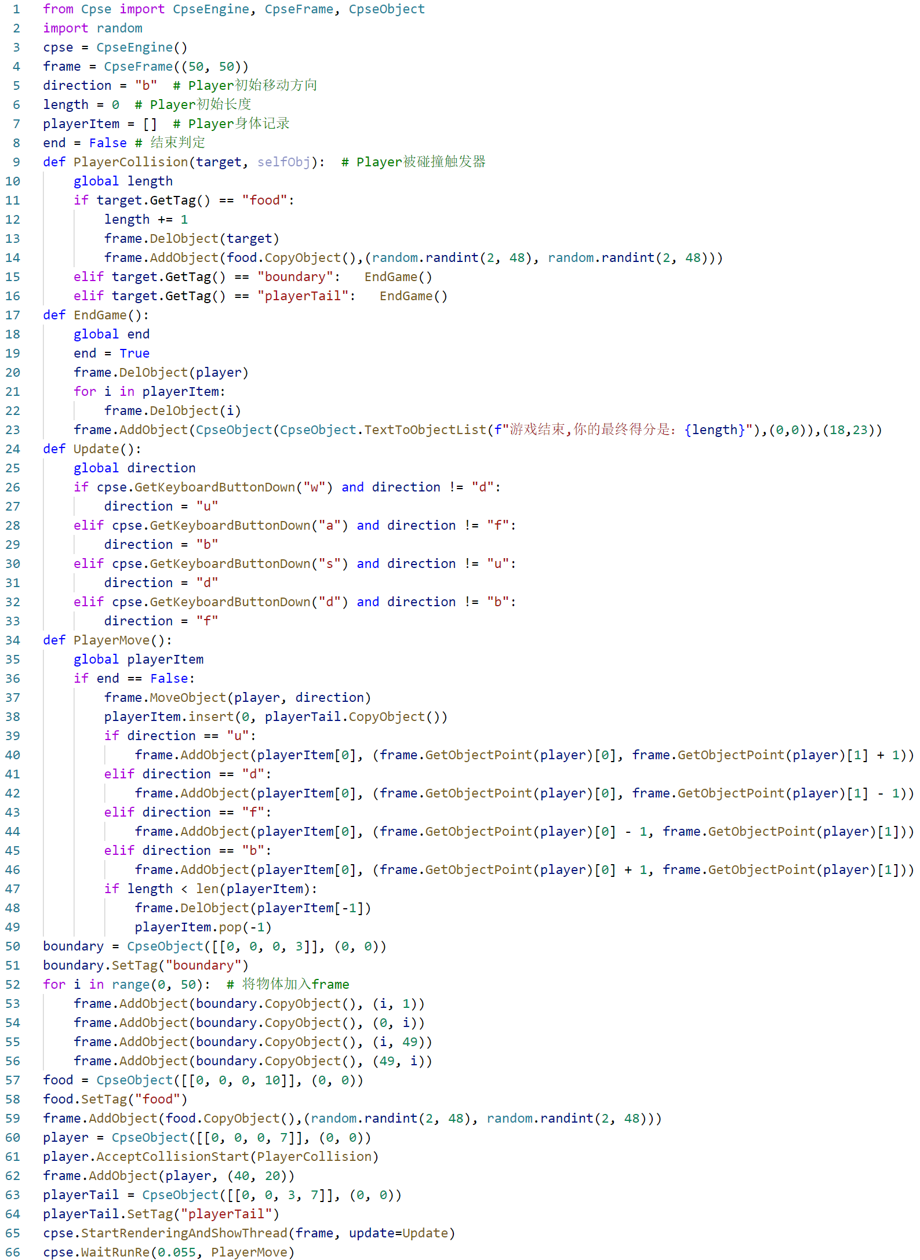
Task: Click the comment "# Player初始移动方向"
Action: pos(245,86)
